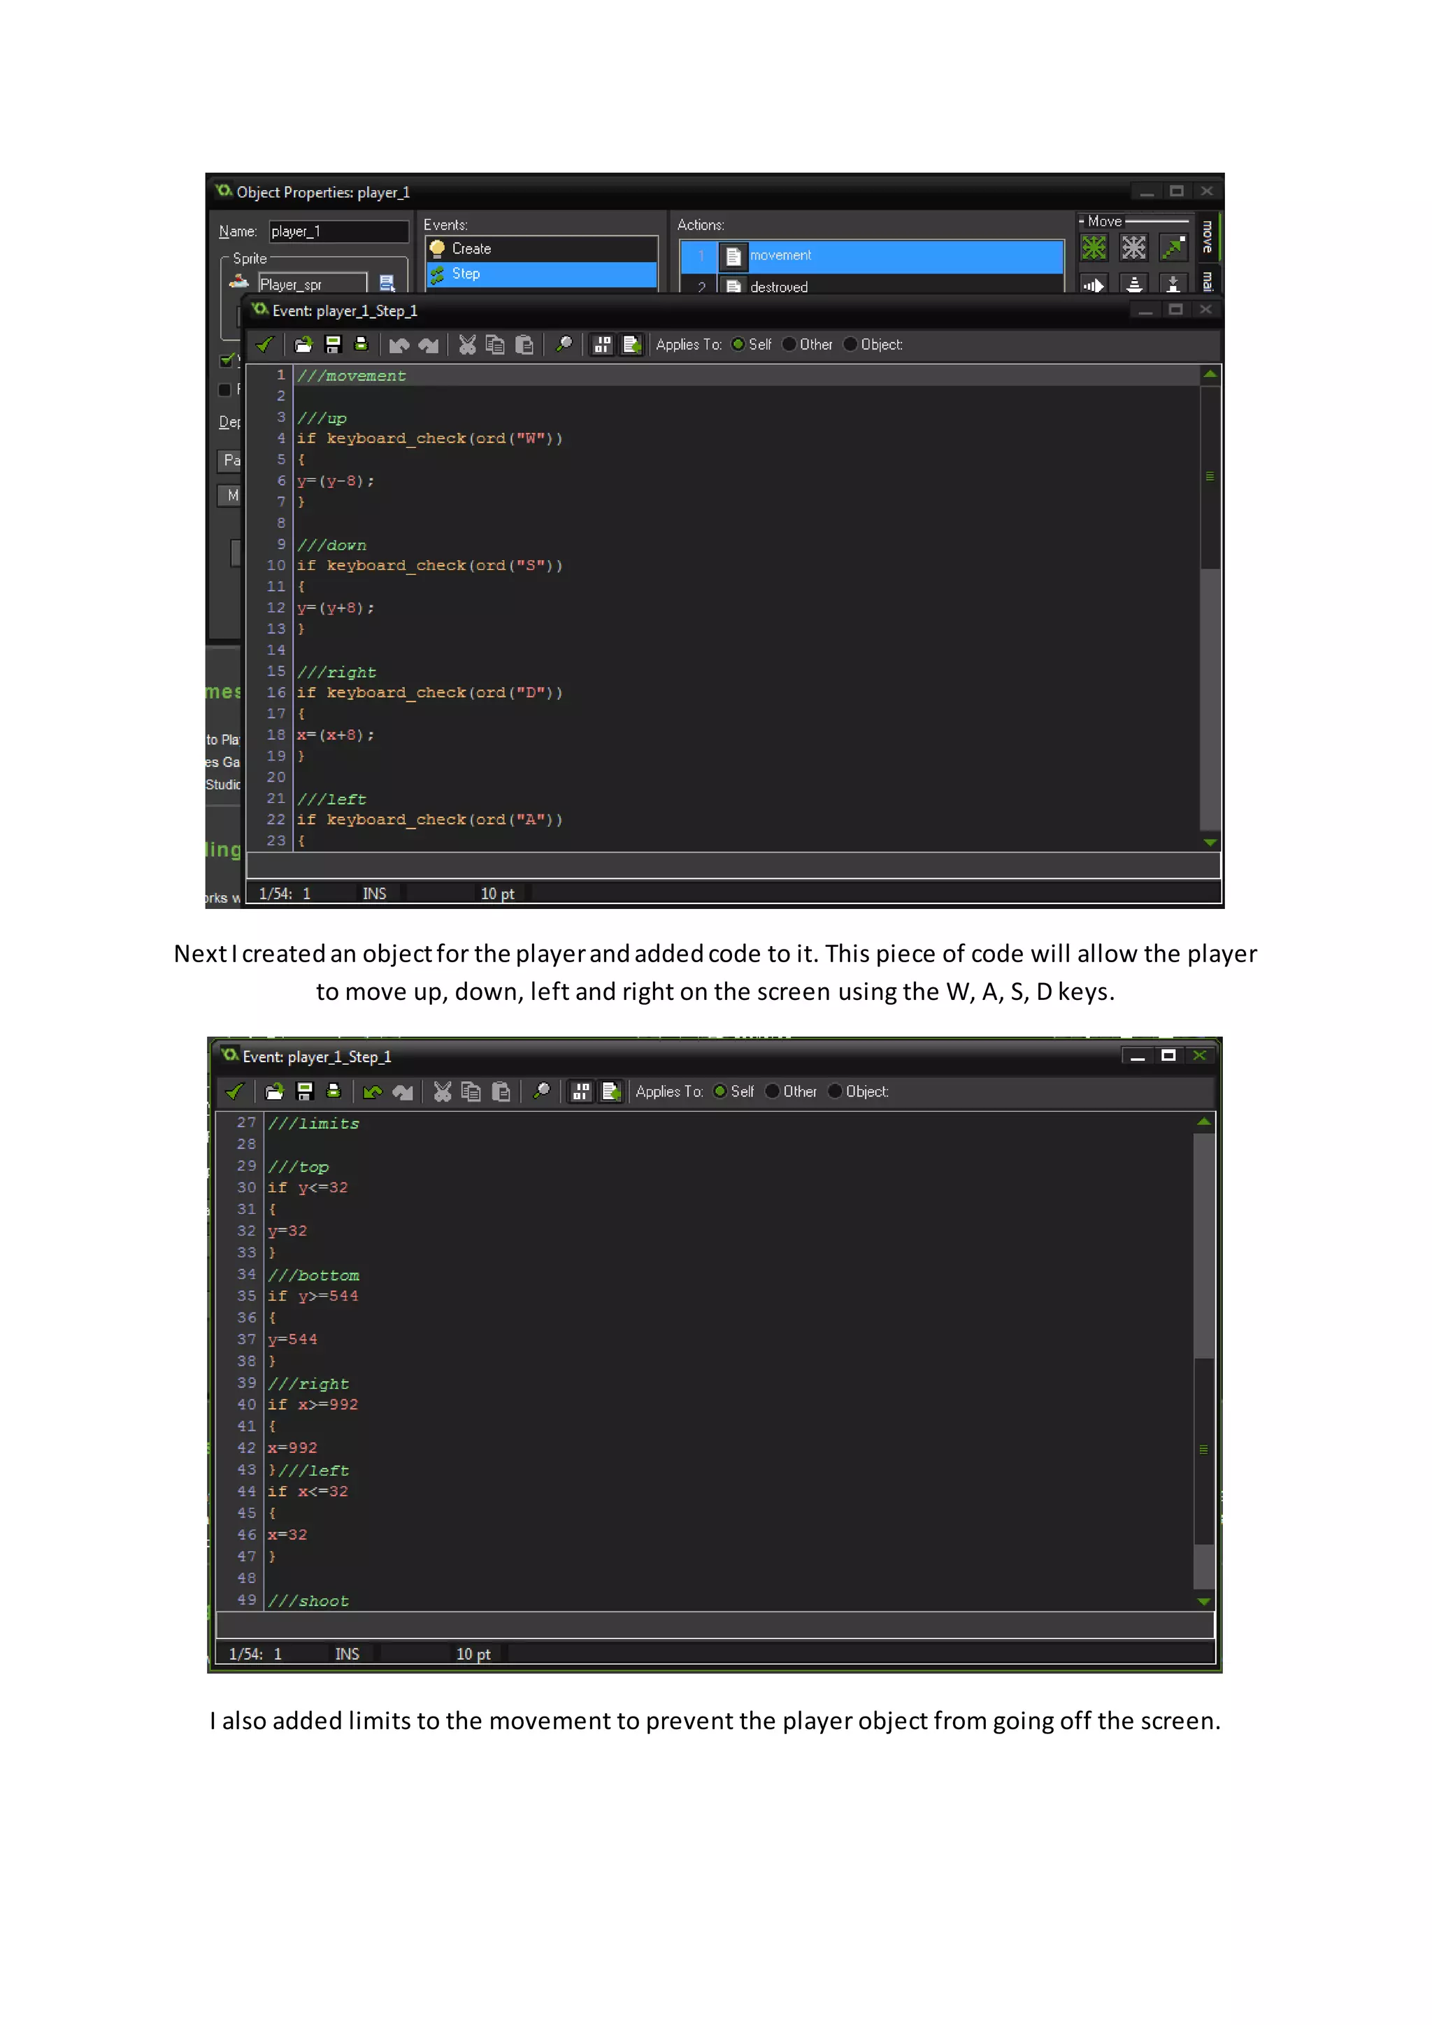Image resolution: width=1432 pixels, height=2025 pixels.
Task: Click the green checkmark in the ///limits code editor
Action: tap(234, 1092)
